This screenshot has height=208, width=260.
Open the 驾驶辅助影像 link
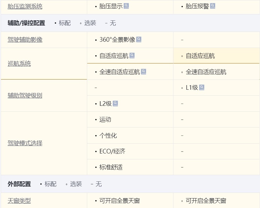click(25, 40)
